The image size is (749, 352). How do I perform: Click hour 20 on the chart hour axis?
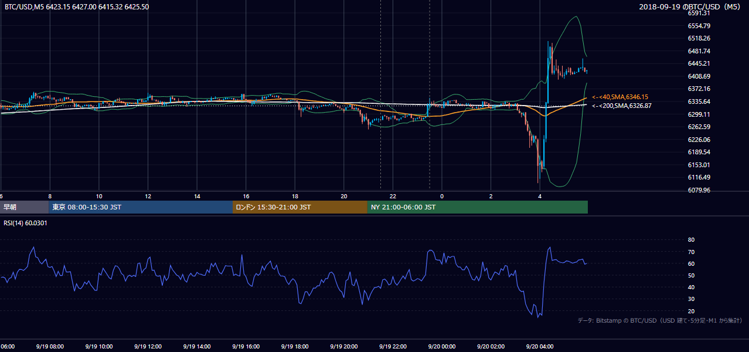(x=343, y=196)
